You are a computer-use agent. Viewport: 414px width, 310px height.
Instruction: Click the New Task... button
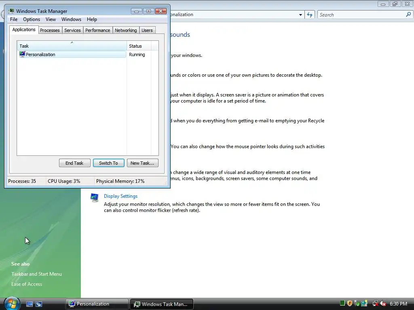pos(142,163)
